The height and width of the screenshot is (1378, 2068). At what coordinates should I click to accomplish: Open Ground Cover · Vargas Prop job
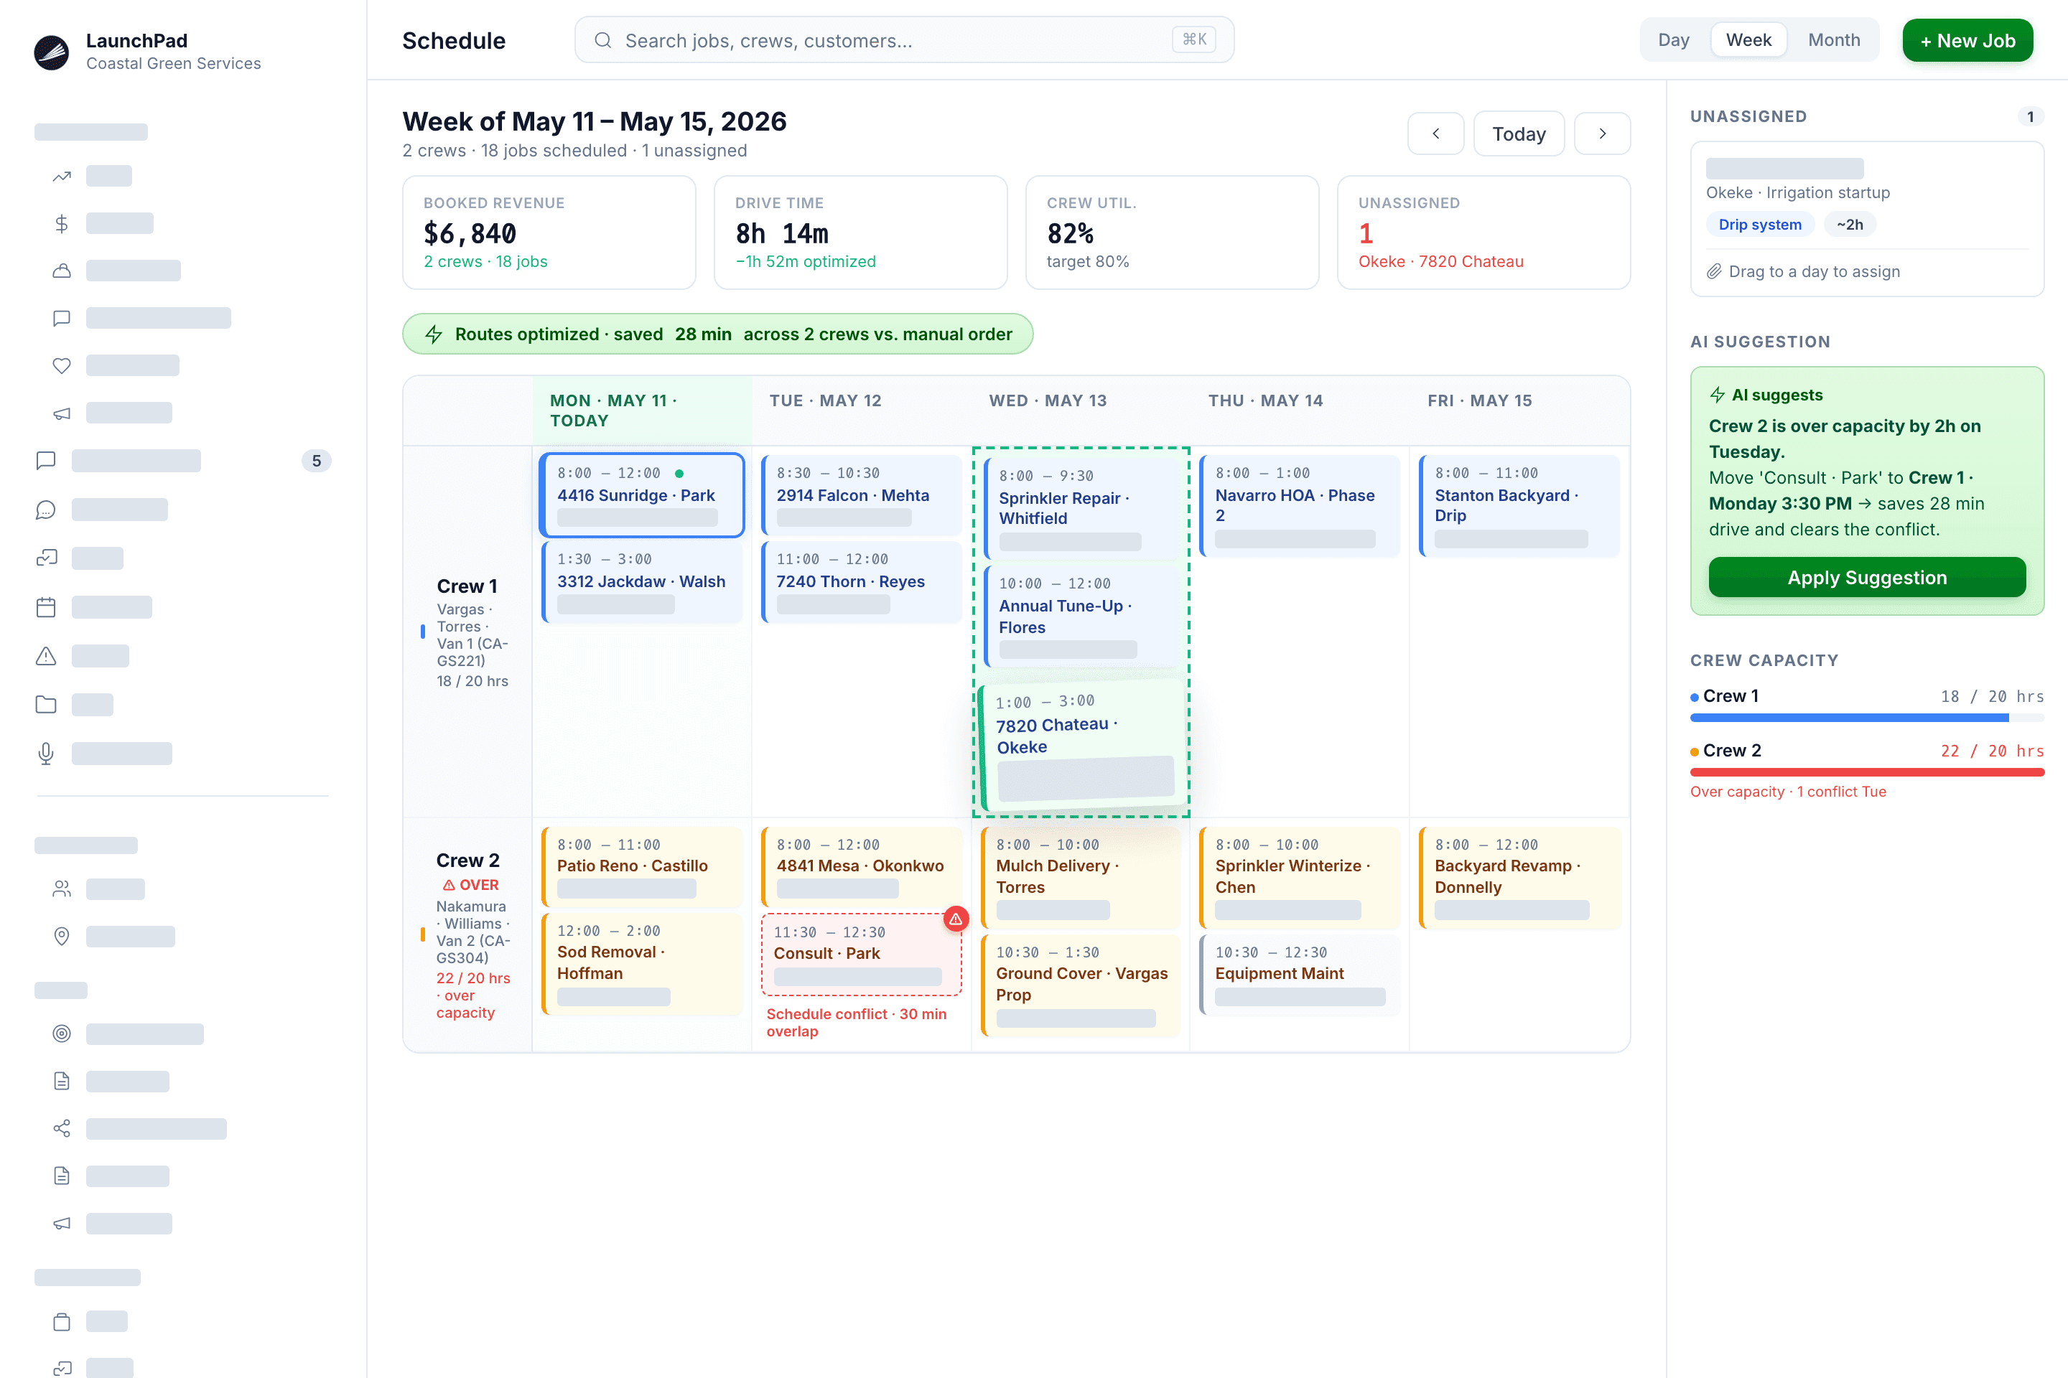(1081, 985)
